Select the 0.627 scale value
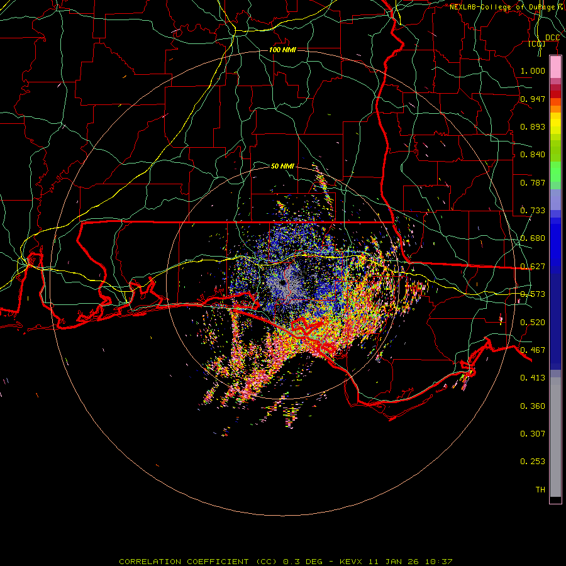 click(533, 267)
